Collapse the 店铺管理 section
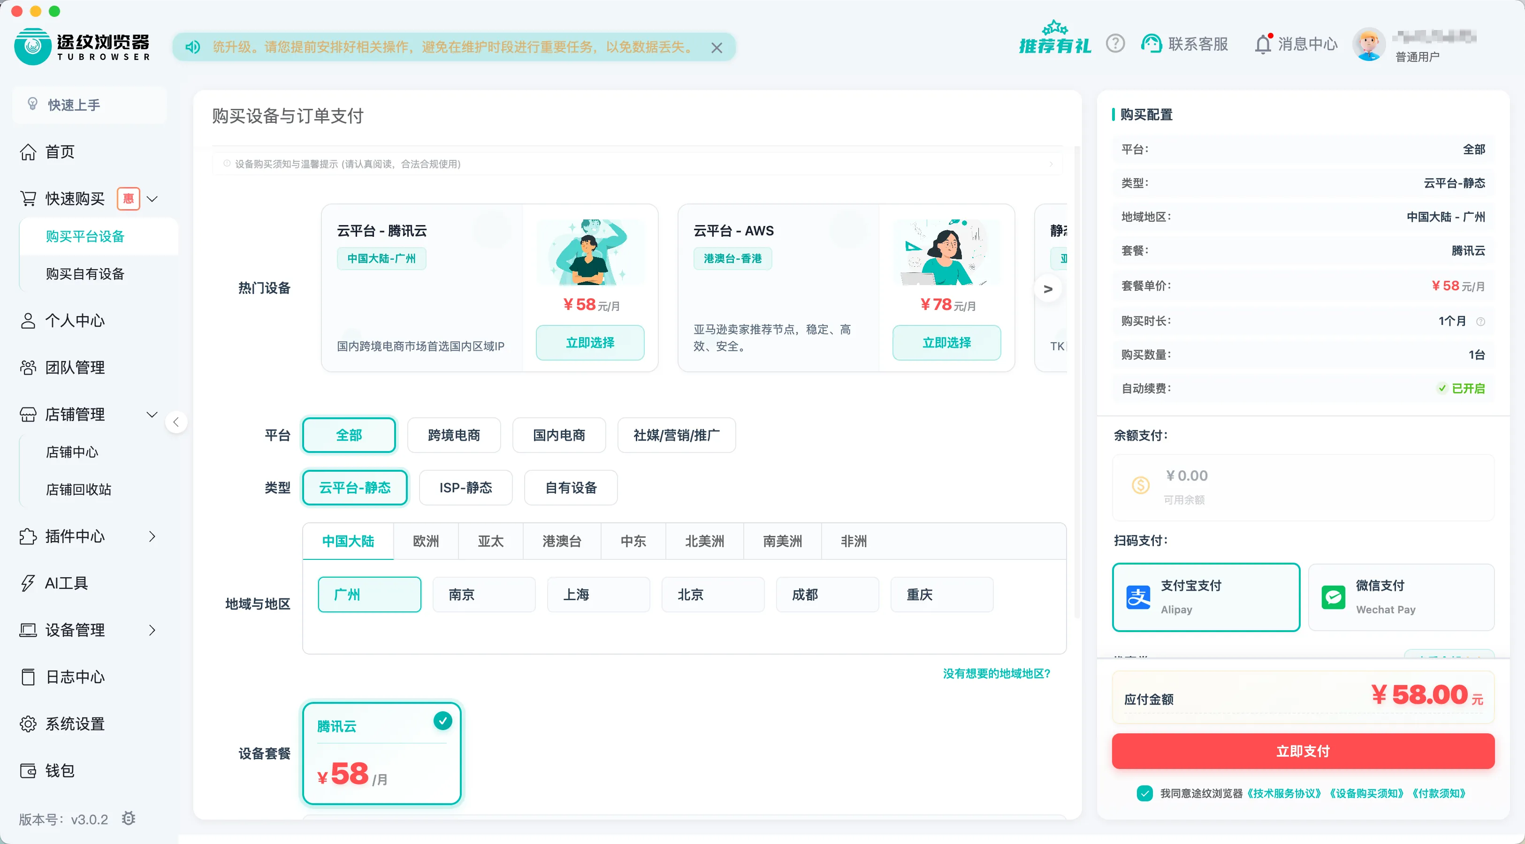The height and width of the screenshot is (844, 1525). (152, 414)
